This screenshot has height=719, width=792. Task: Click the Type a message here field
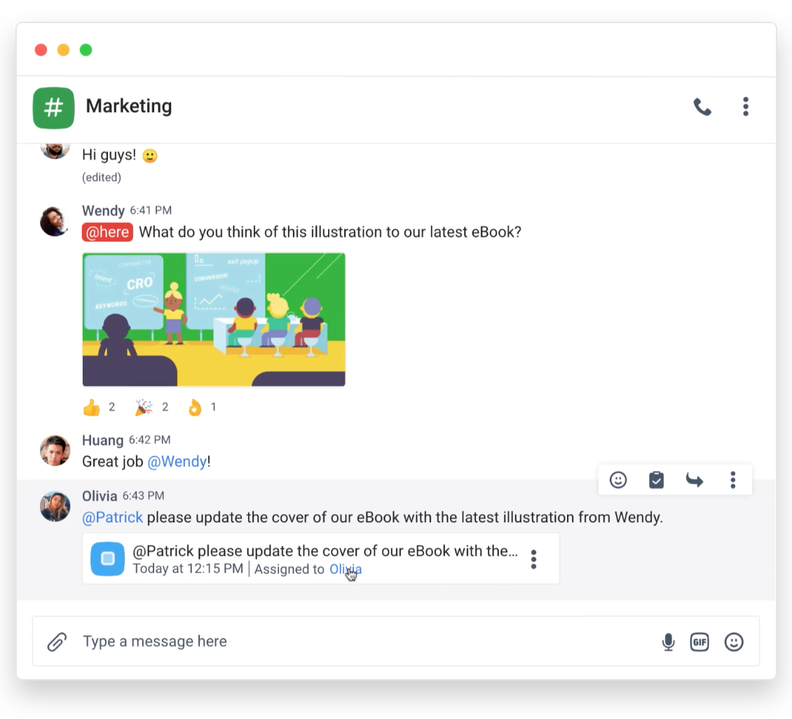(x=364, y=641)
